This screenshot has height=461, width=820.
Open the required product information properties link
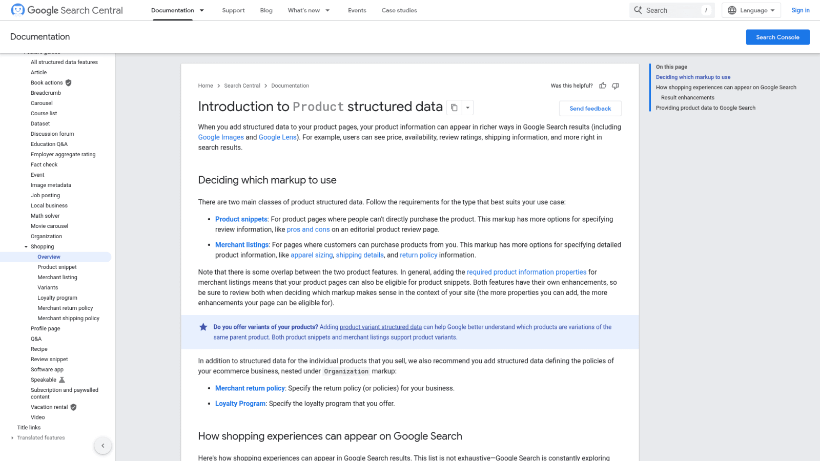[526, 272]
